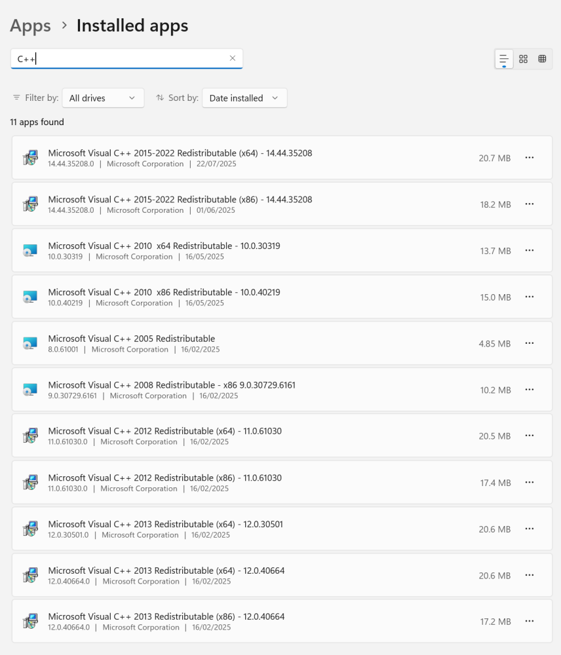Click the 17.4 MB size value
The image size is (561, 655).
pyautogui.click(x=495, y=483)
